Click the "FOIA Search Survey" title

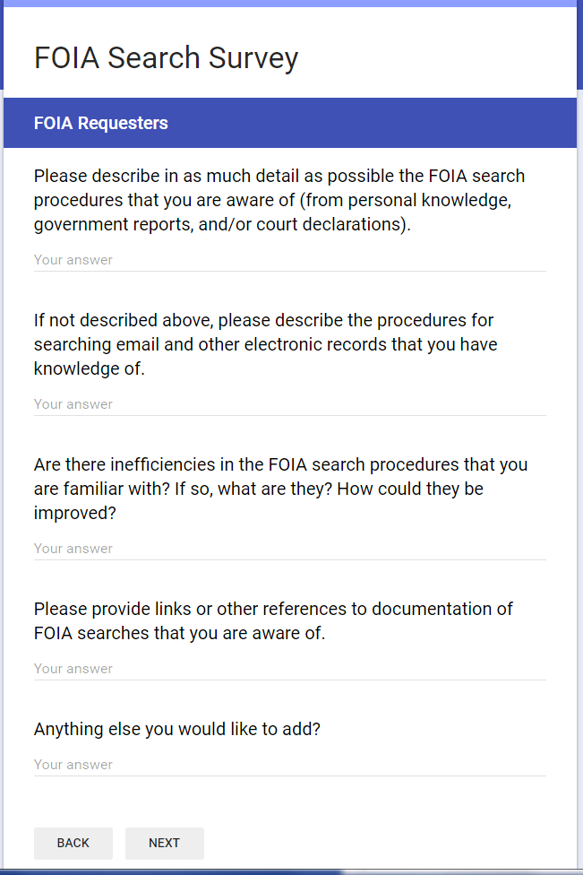click(166, 57)
